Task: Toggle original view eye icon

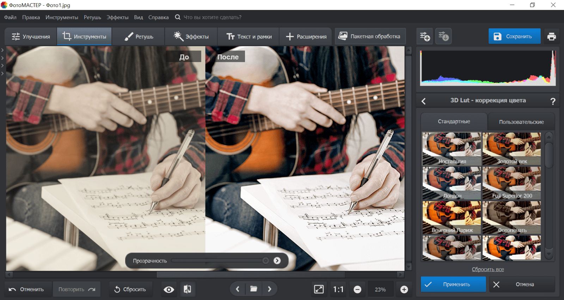Action: (169, 289)
